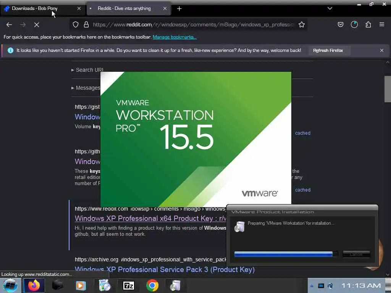Click the site padlock icon
Image resolution: width=391 pixels, height=293 pixels.
(86, 24)
